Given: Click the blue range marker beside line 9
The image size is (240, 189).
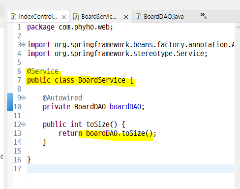Looking at the screenshot, I should point(10,102).
